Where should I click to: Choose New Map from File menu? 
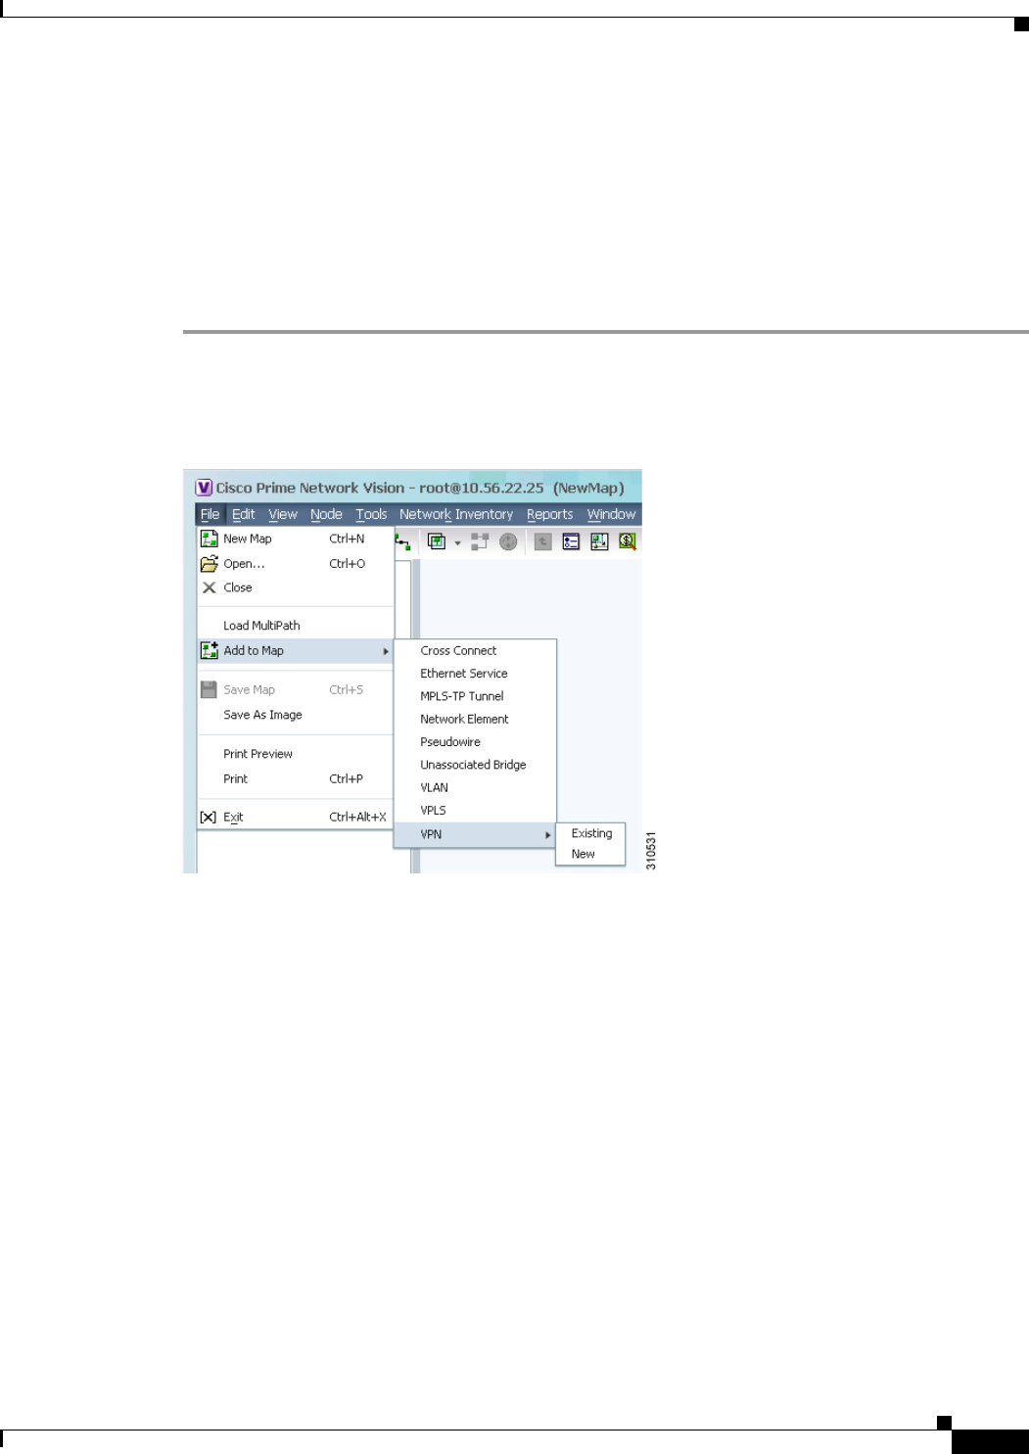click(296, 539)
